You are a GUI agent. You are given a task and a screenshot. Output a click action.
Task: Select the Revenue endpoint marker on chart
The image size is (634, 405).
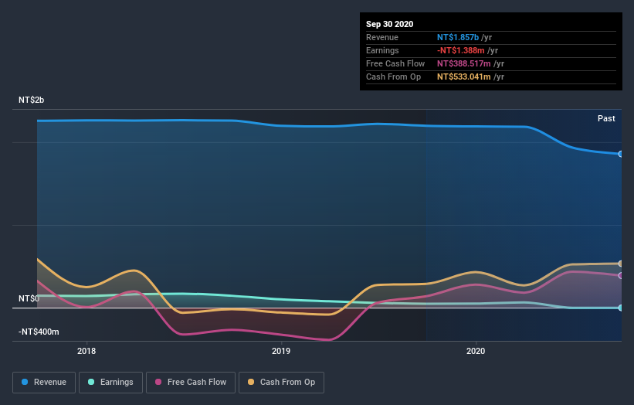[620, 154]
